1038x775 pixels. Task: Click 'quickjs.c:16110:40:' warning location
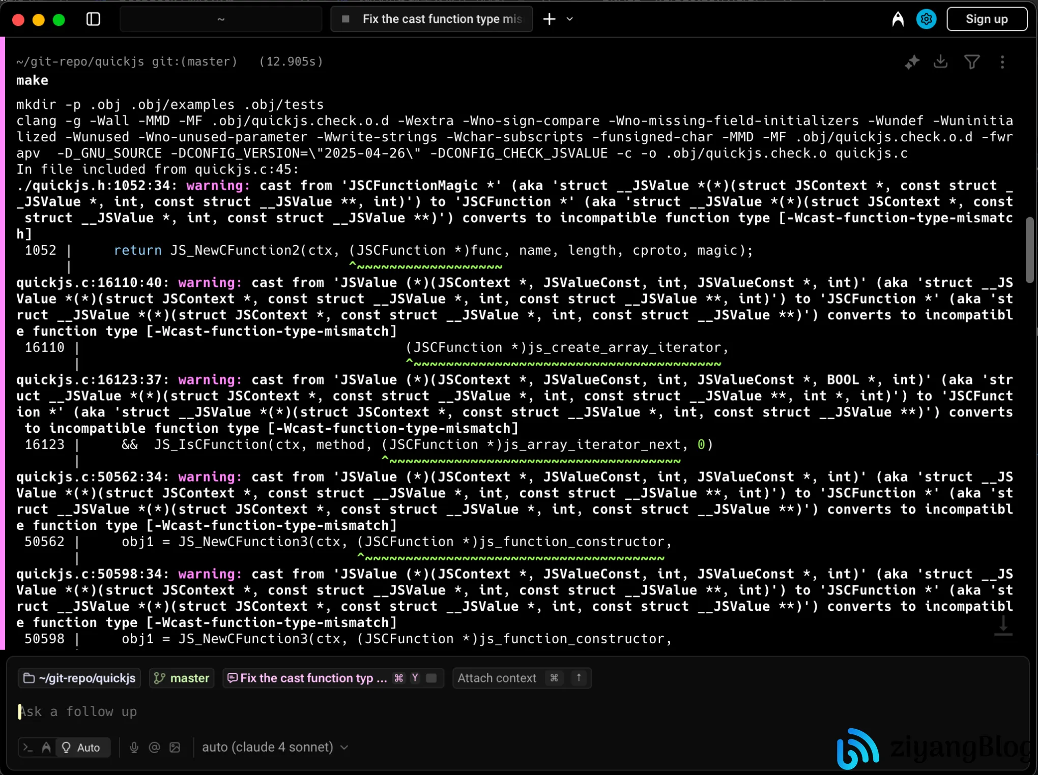click(x=93, y=283)
